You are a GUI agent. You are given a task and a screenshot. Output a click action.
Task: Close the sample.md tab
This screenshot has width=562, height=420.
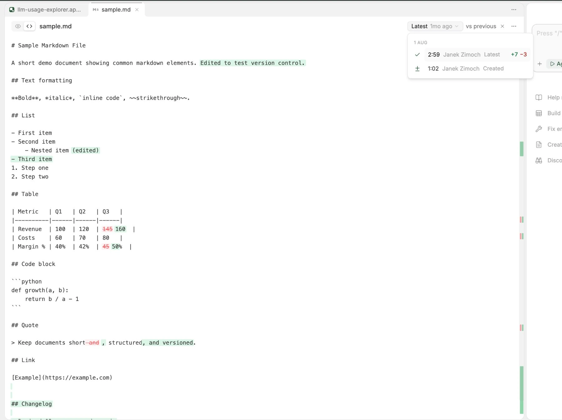coord(137,10)
